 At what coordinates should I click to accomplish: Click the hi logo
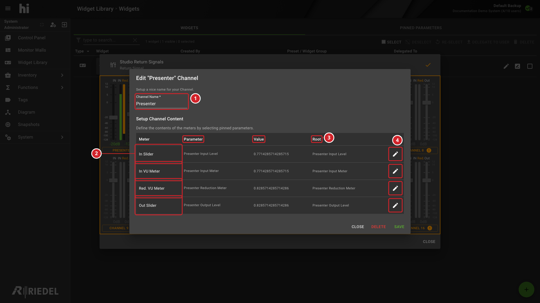pos(24,8)
